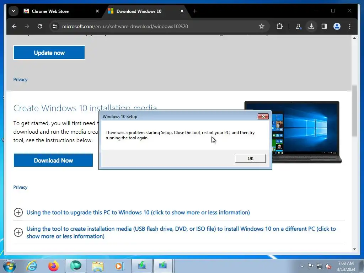Viewport: 364px width, 273px height.
Task: Open Chrome three-dot menu
Action: pyautogui.click(x=350, y=26)
